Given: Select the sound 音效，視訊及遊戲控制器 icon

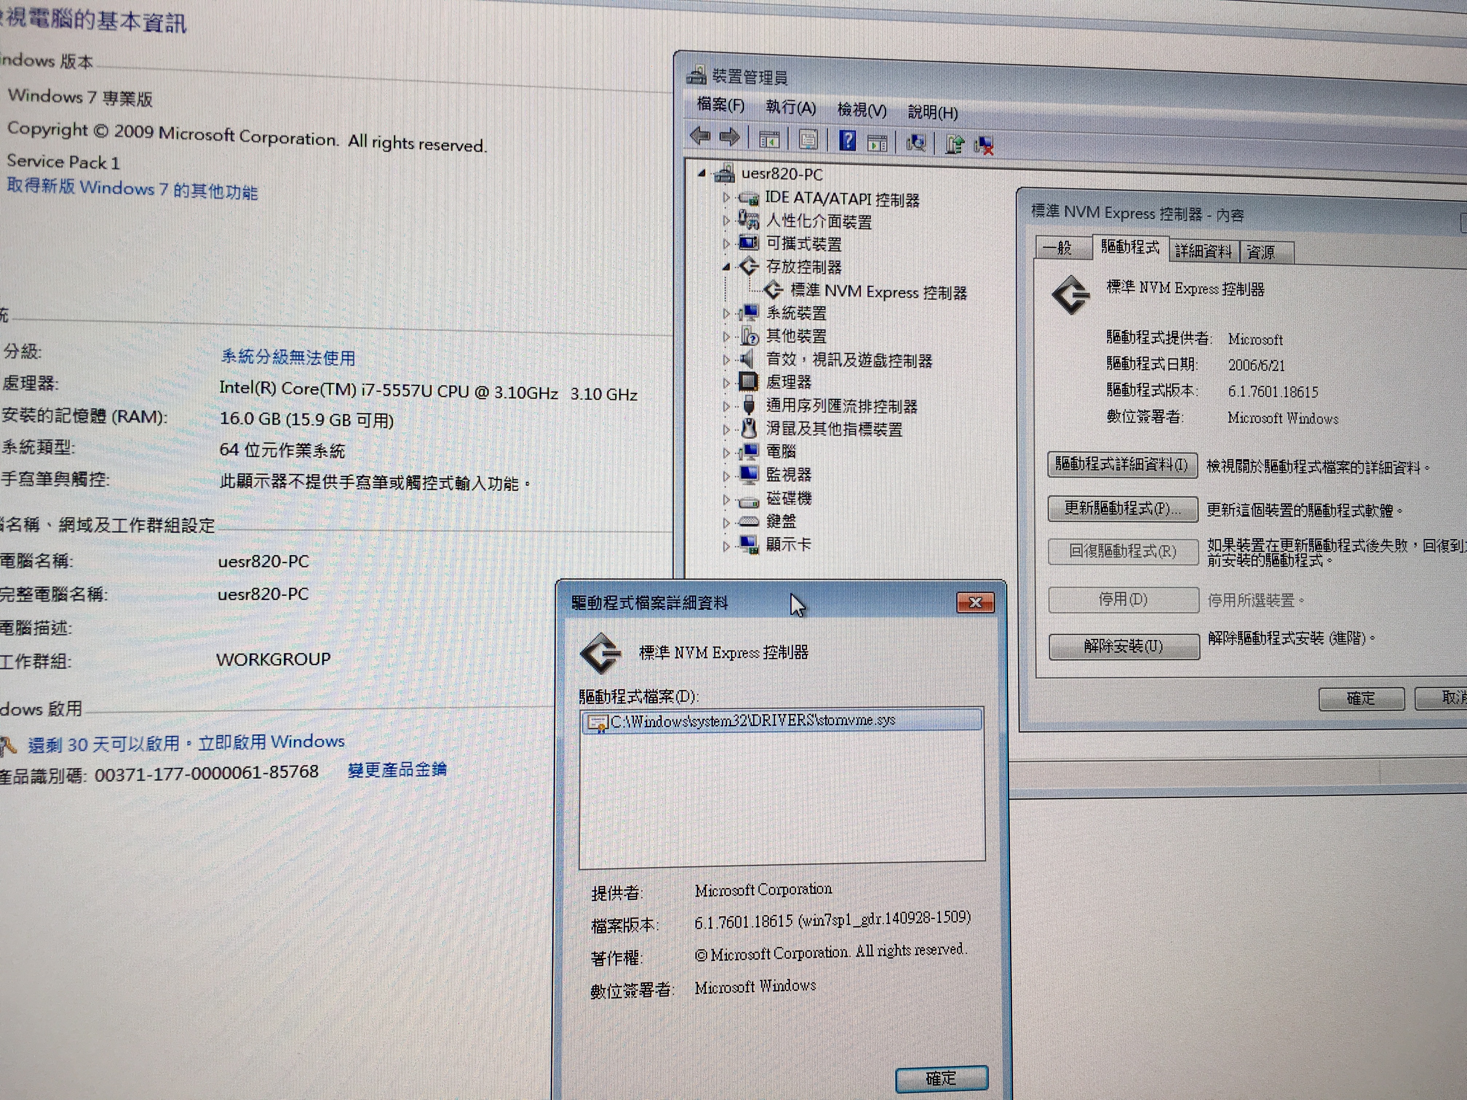Looking at the screenshot, I should (x=747, y=359).
